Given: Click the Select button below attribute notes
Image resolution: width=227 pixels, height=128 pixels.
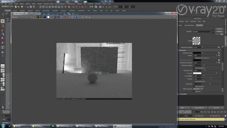Looking at the screenshot, I should tap(184, 108).
